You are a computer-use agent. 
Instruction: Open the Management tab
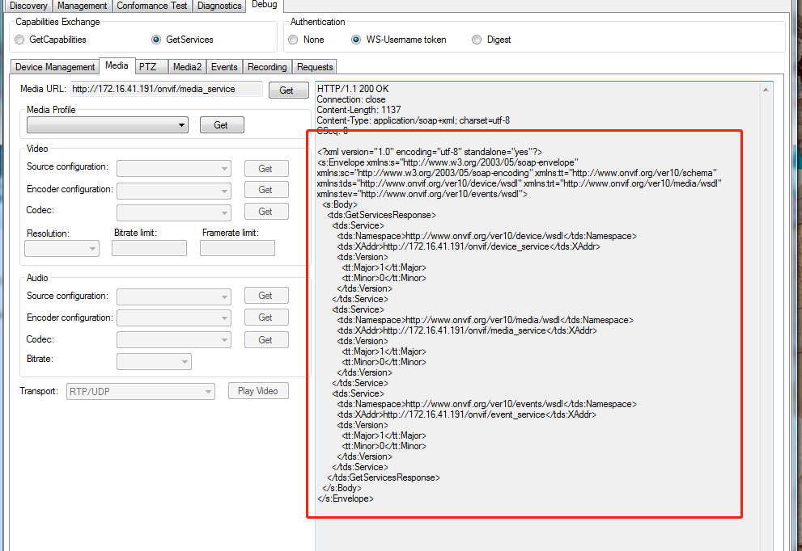pos(82,6)
